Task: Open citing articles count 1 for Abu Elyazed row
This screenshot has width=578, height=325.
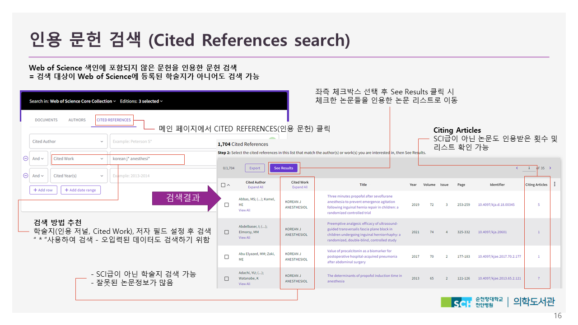Action: click(539, 256)
